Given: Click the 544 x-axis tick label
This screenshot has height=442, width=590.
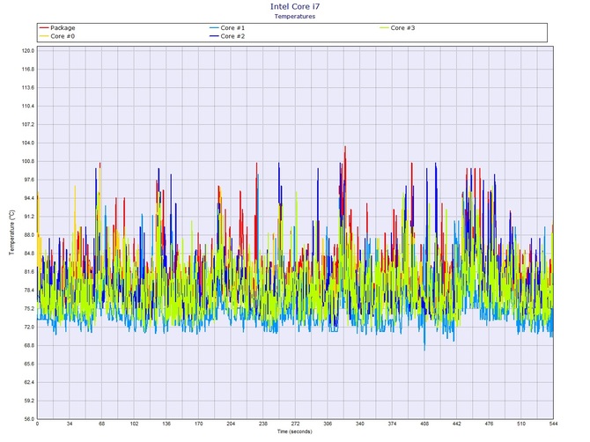Looking at the screenshot, I should point(553,424).
